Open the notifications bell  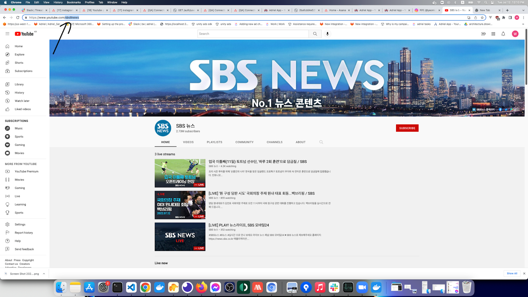tap(503, 34)
